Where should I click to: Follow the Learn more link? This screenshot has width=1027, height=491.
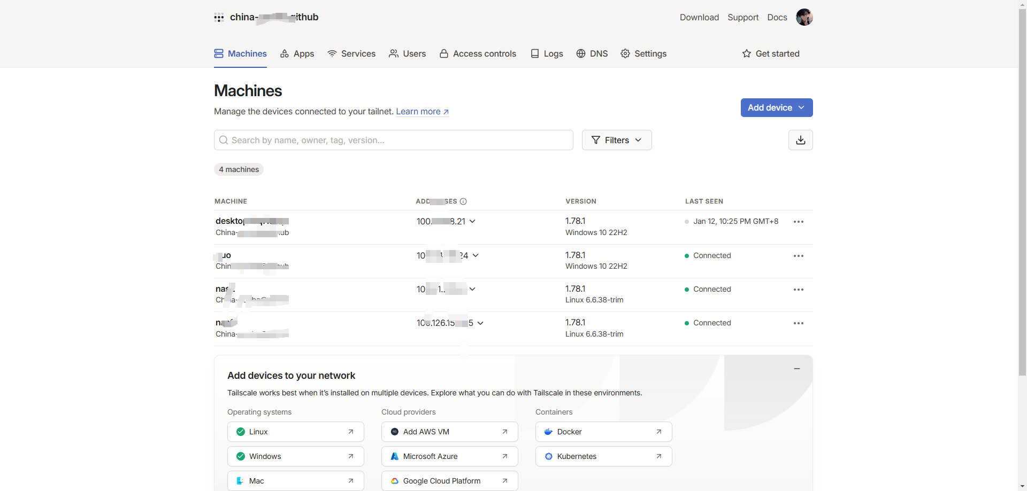point(422,111)
